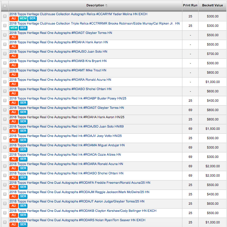Tick the Shohei Ohtani #ROASO HN non-Red Ink row
The image size is (227, 227).
[x=5, y=91]
